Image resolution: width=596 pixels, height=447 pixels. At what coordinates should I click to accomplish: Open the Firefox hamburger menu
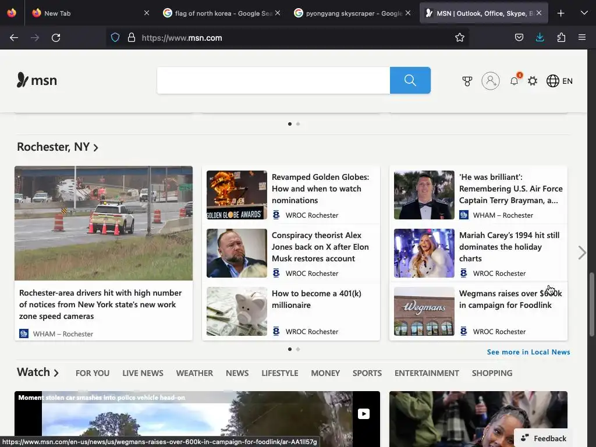coord(582,38)
